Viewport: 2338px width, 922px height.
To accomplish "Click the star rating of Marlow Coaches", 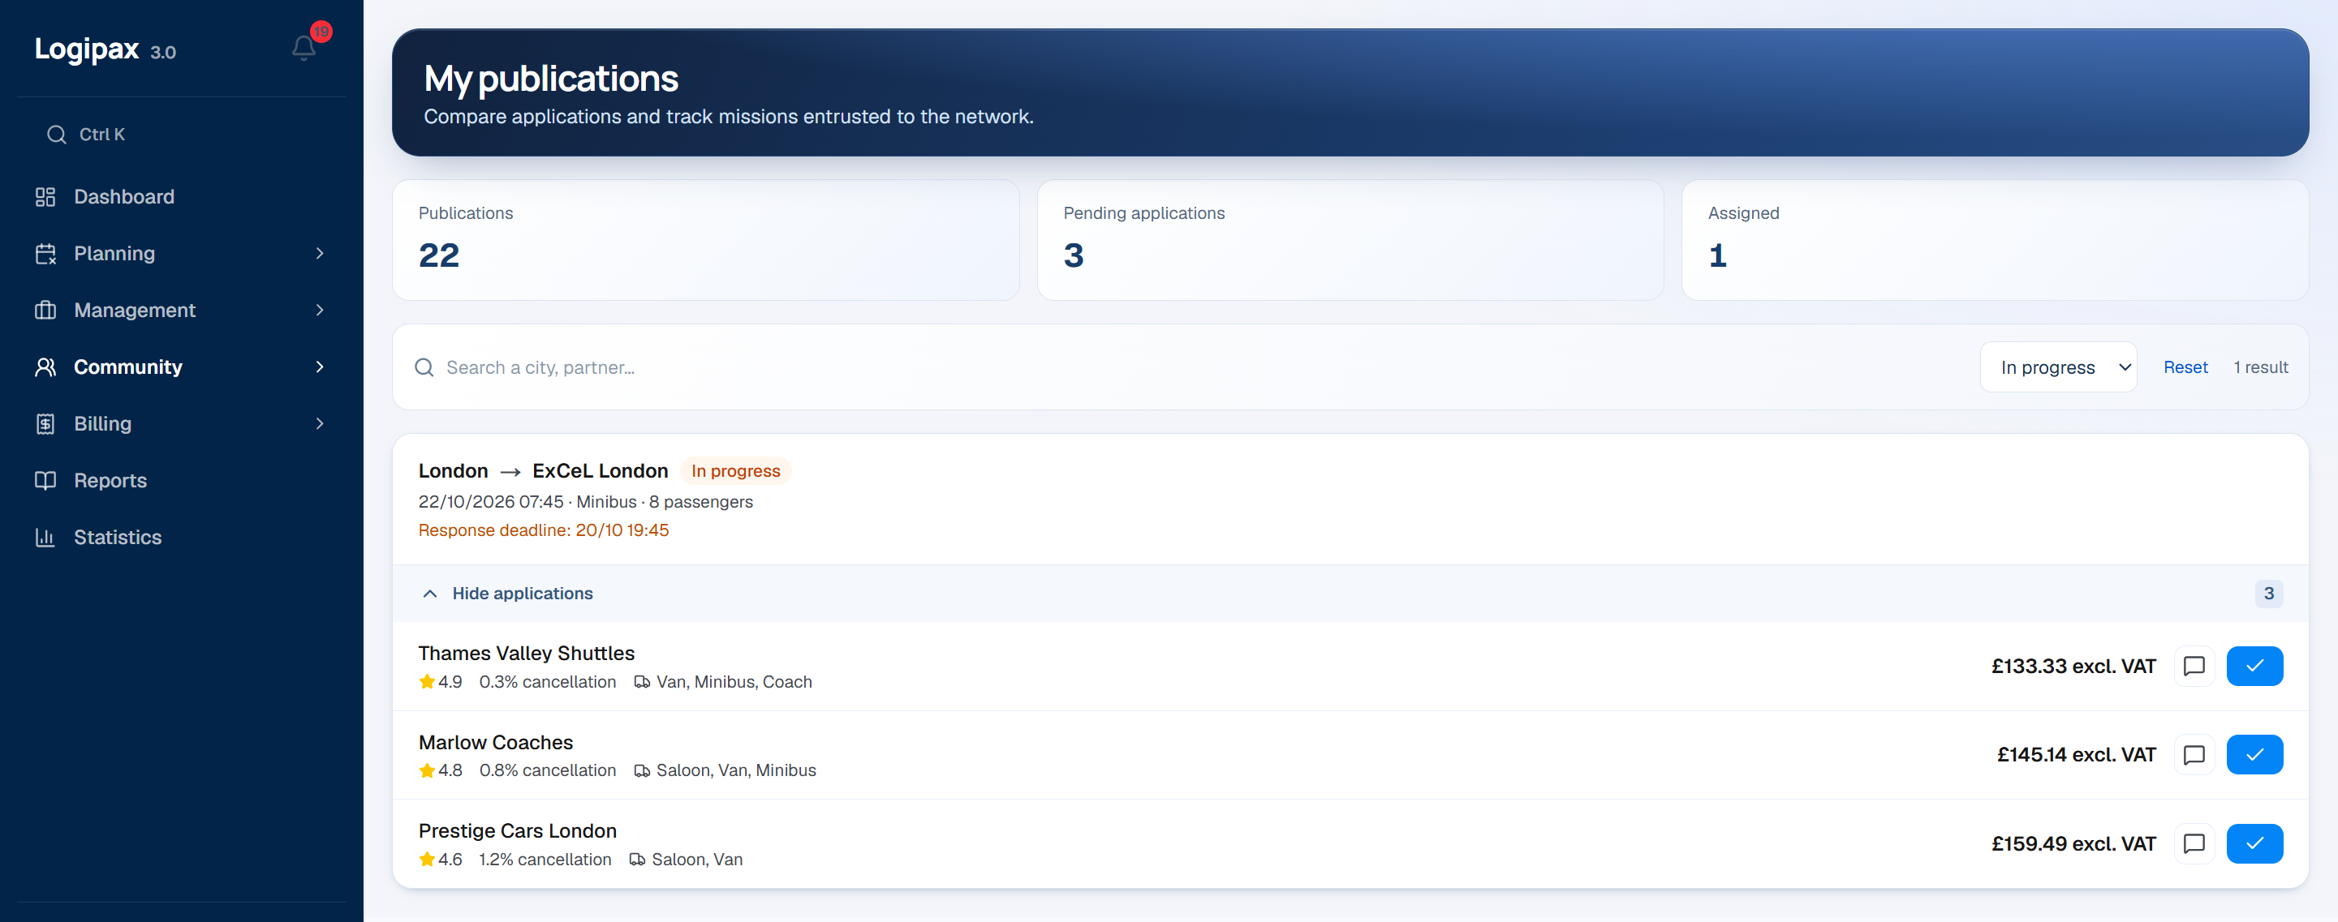I will [x=440, y=770].
